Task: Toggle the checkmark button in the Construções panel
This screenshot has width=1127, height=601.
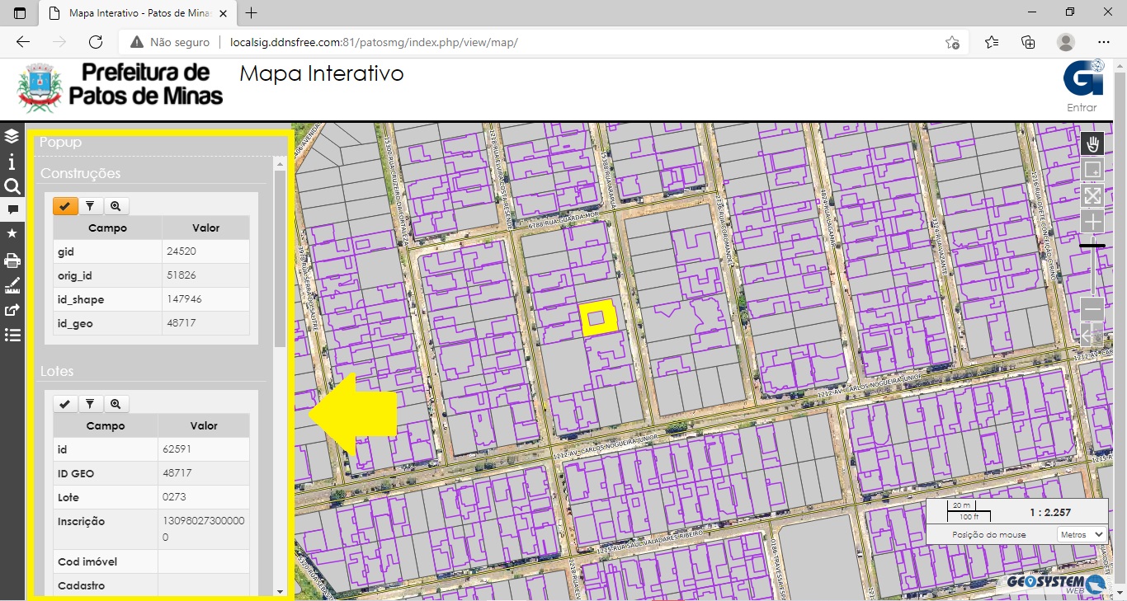Action: pyautogui.click(x=65, y=206)
